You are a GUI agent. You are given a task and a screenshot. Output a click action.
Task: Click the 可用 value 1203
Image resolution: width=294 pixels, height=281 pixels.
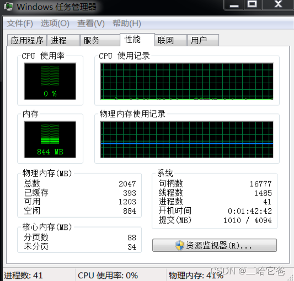point(127,202)
